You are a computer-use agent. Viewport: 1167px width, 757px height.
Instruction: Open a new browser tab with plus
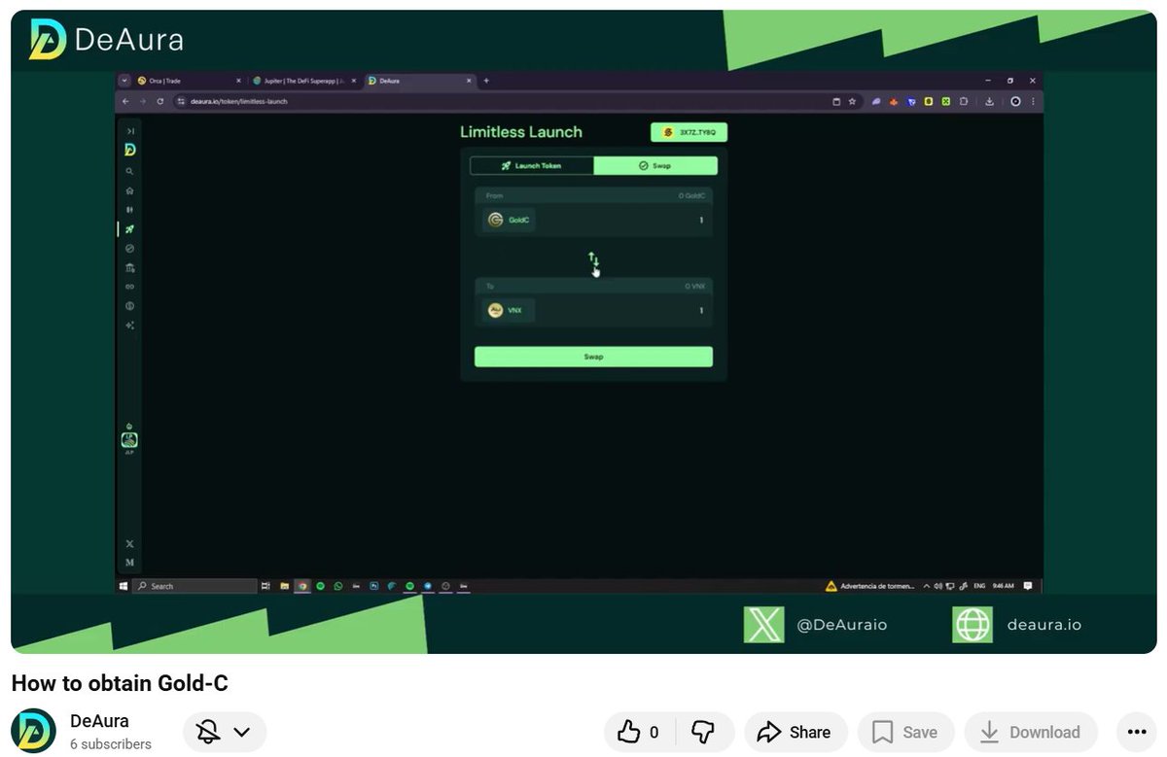pos(486,81)
